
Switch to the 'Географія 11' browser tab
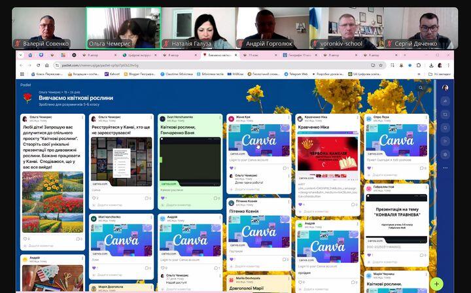tap(299, 55)
